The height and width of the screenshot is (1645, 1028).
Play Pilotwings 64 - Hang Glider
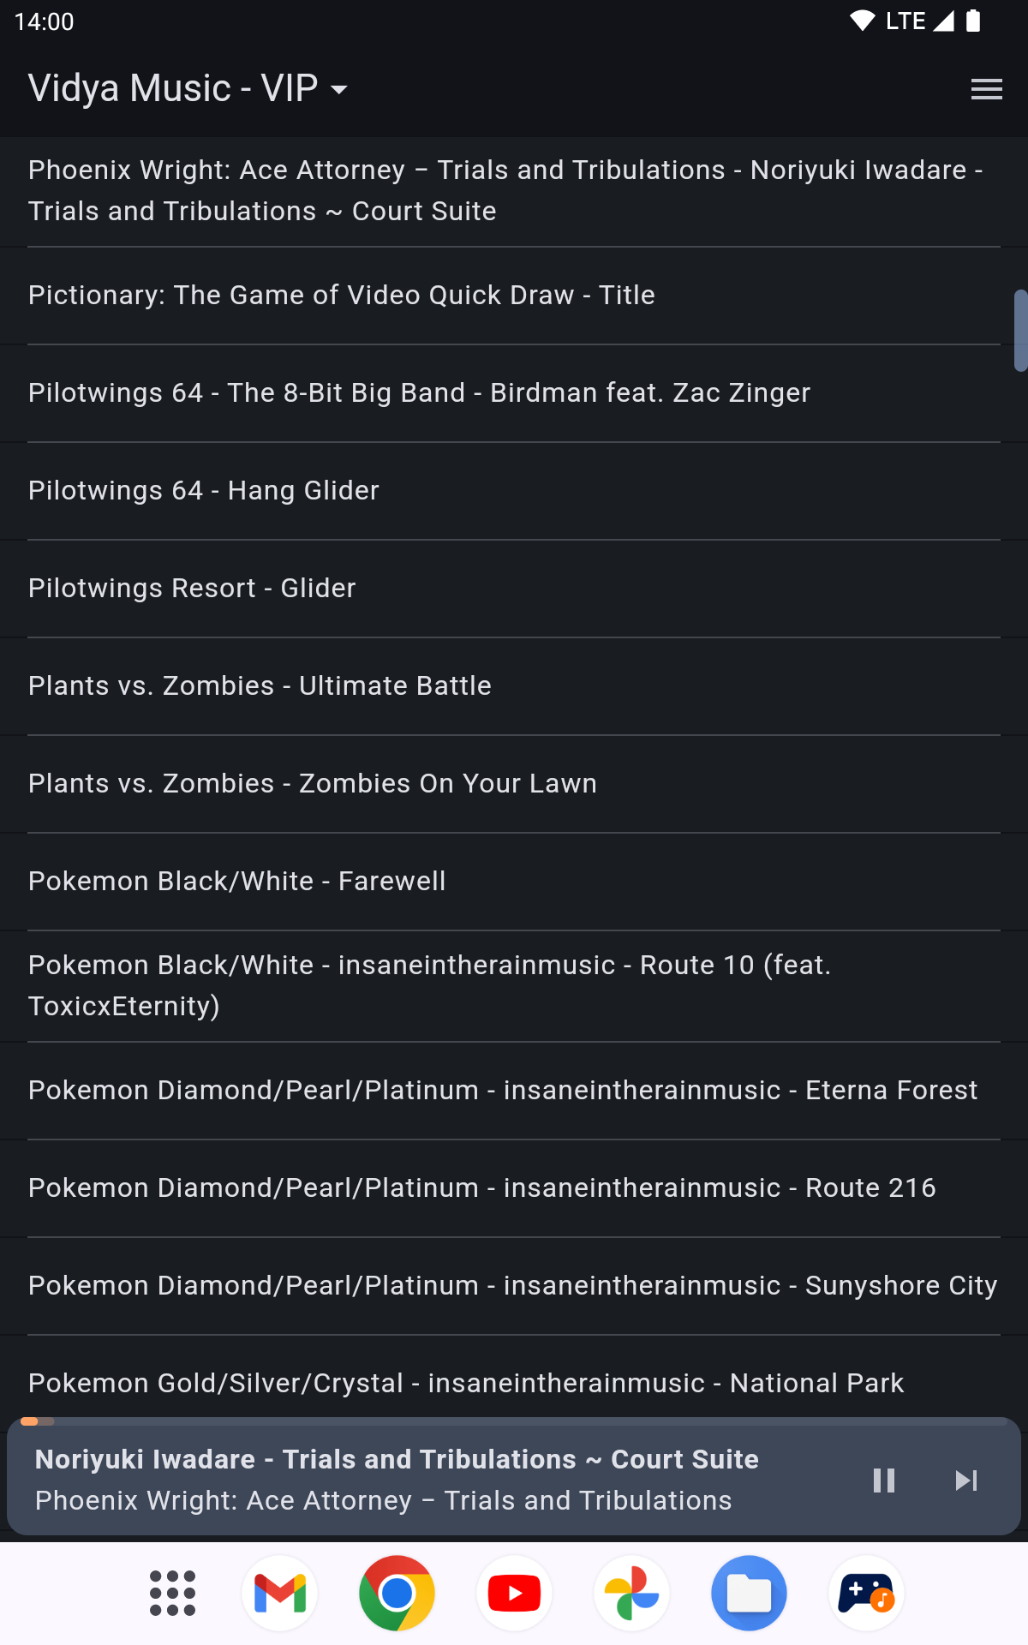[x=204, y=491]
